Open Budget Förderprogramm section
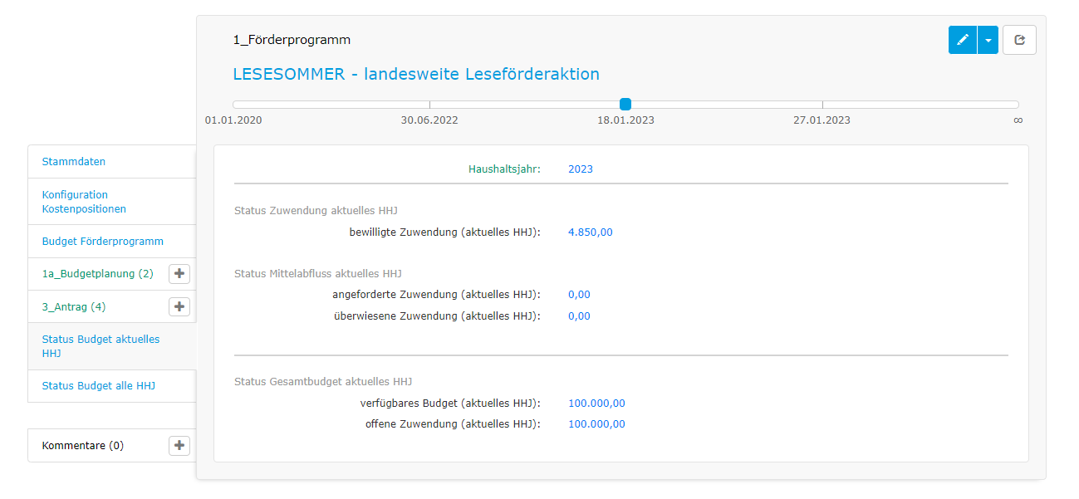Viewport: 1079px width, 499px height. 101,241
